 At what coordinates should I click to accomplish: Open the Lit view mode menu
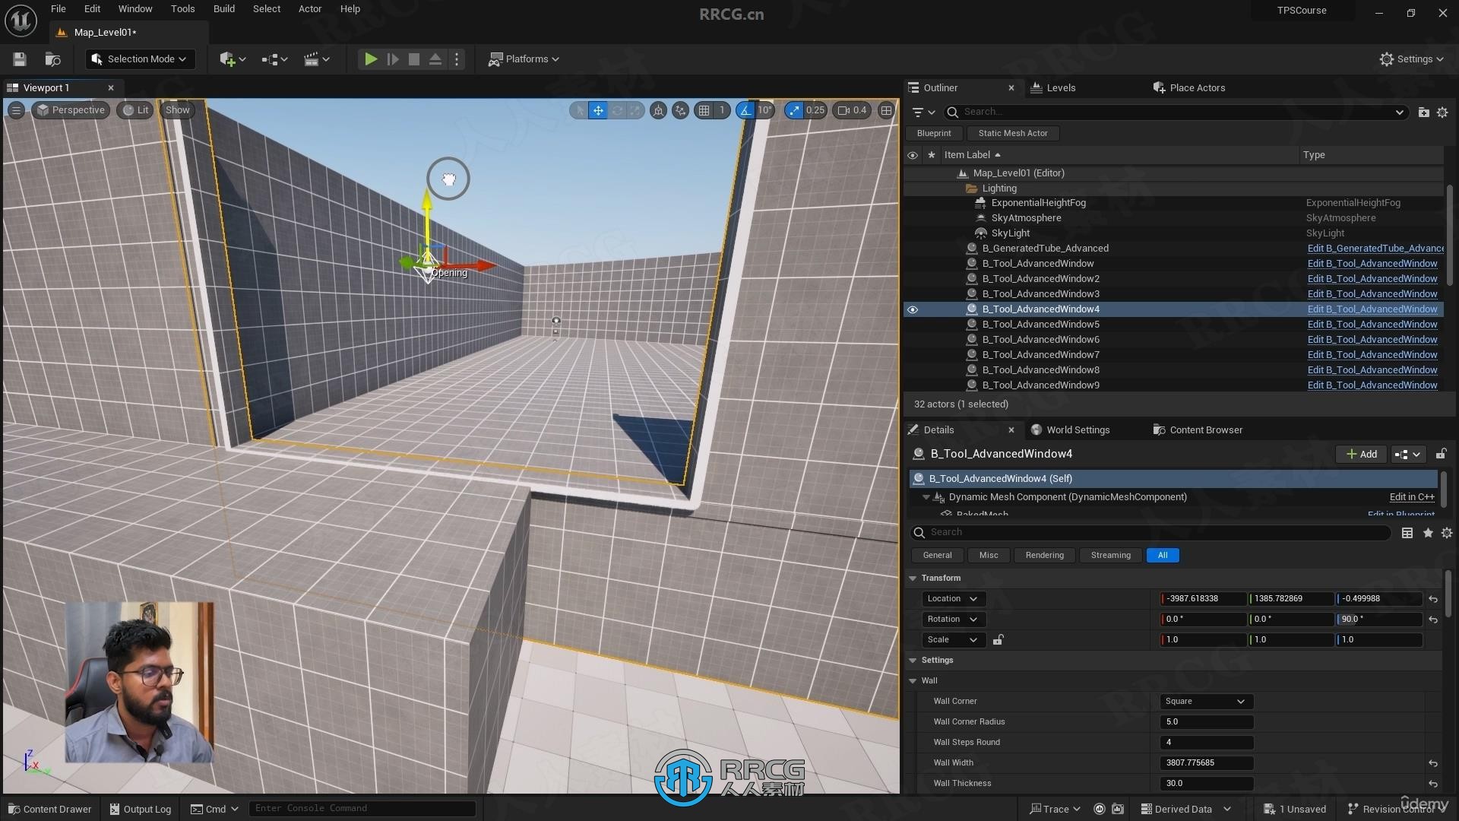coord(136,110)
